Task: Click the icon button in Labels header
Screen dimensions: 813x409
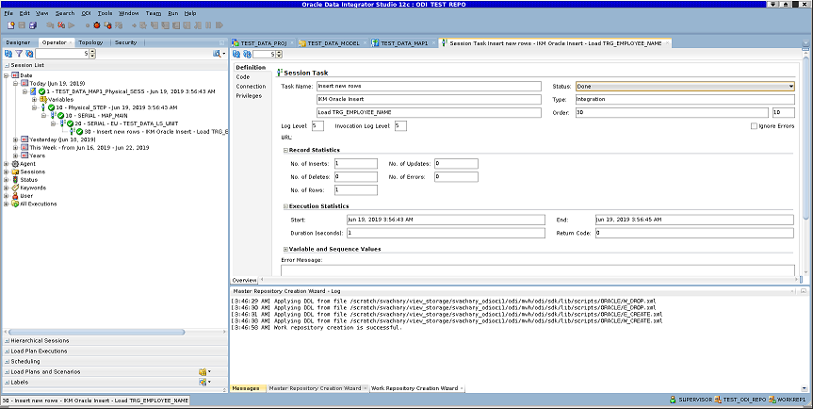Action: click(203, 382)
